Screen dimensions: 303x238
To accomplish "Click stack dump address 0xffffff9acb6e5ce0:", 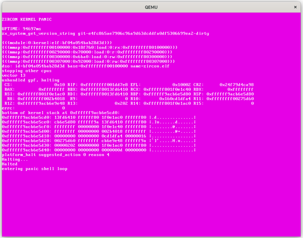I will [x=27, y=122].
